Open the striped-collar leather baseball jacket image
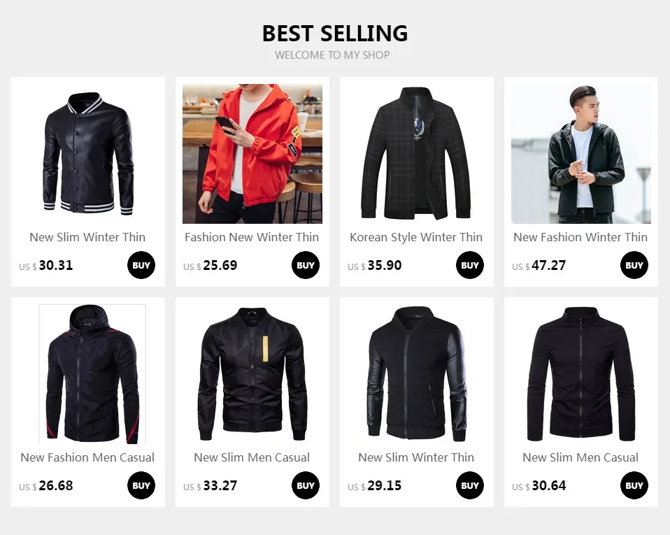The height and width of the screenshot is (535, 670). (88, 154)
